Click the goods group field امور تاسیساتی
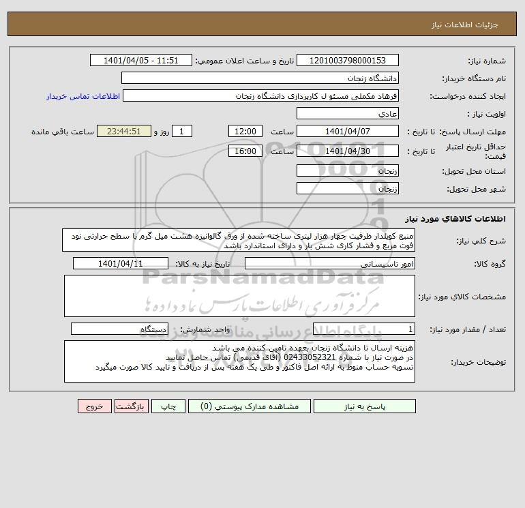The image size is (525, 508). [x=330, y=263]
